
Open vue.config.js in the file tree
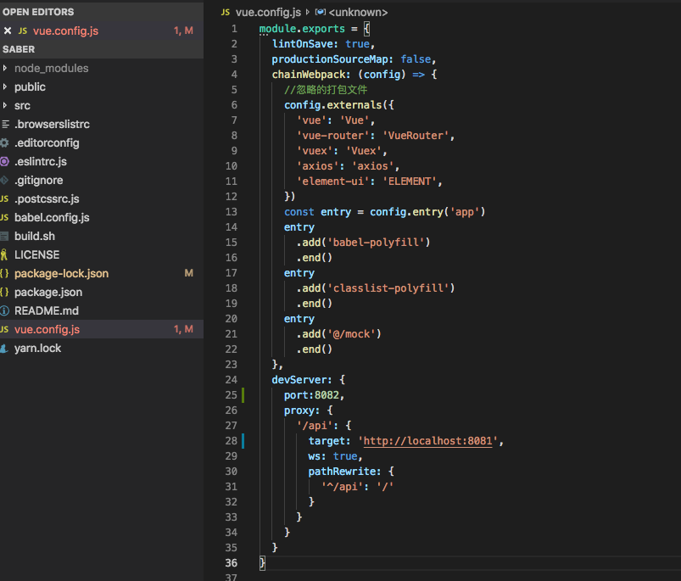(x=47, y=330)
